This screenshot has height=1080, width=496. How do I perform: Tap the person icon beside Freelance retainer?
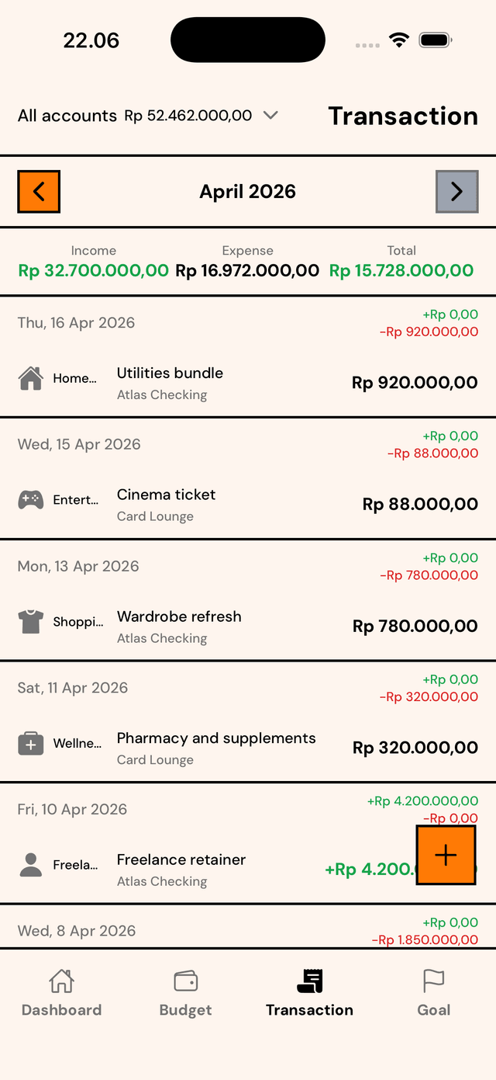pyautogui.click(x=30, y=864)
